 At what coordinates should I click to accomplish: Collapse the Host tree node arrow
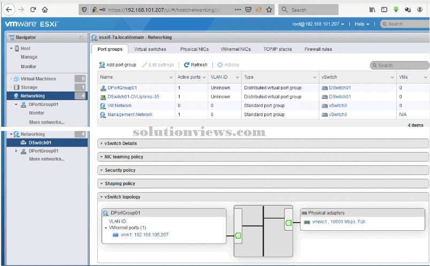[11, 49]
